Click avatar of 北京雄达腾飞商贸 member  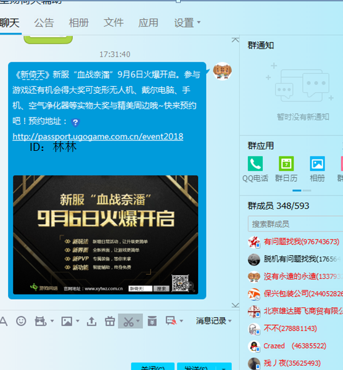coord(254,312)
